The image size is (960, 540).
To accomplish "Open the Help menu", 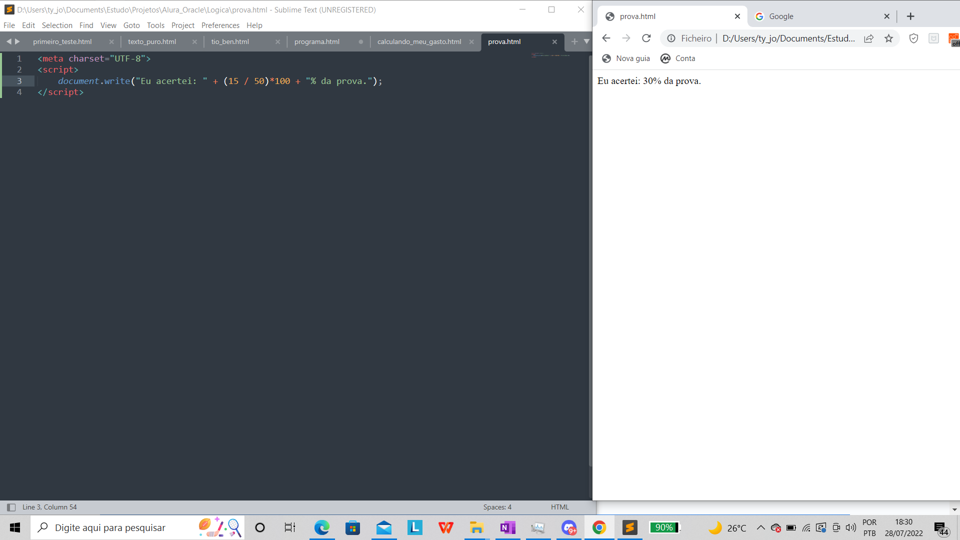I will 254,25.
